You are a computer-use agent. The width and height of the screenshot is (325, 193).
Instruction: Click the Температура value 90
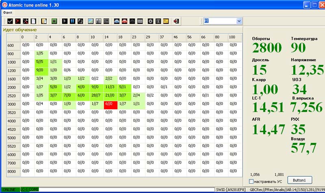coord(298,48)
